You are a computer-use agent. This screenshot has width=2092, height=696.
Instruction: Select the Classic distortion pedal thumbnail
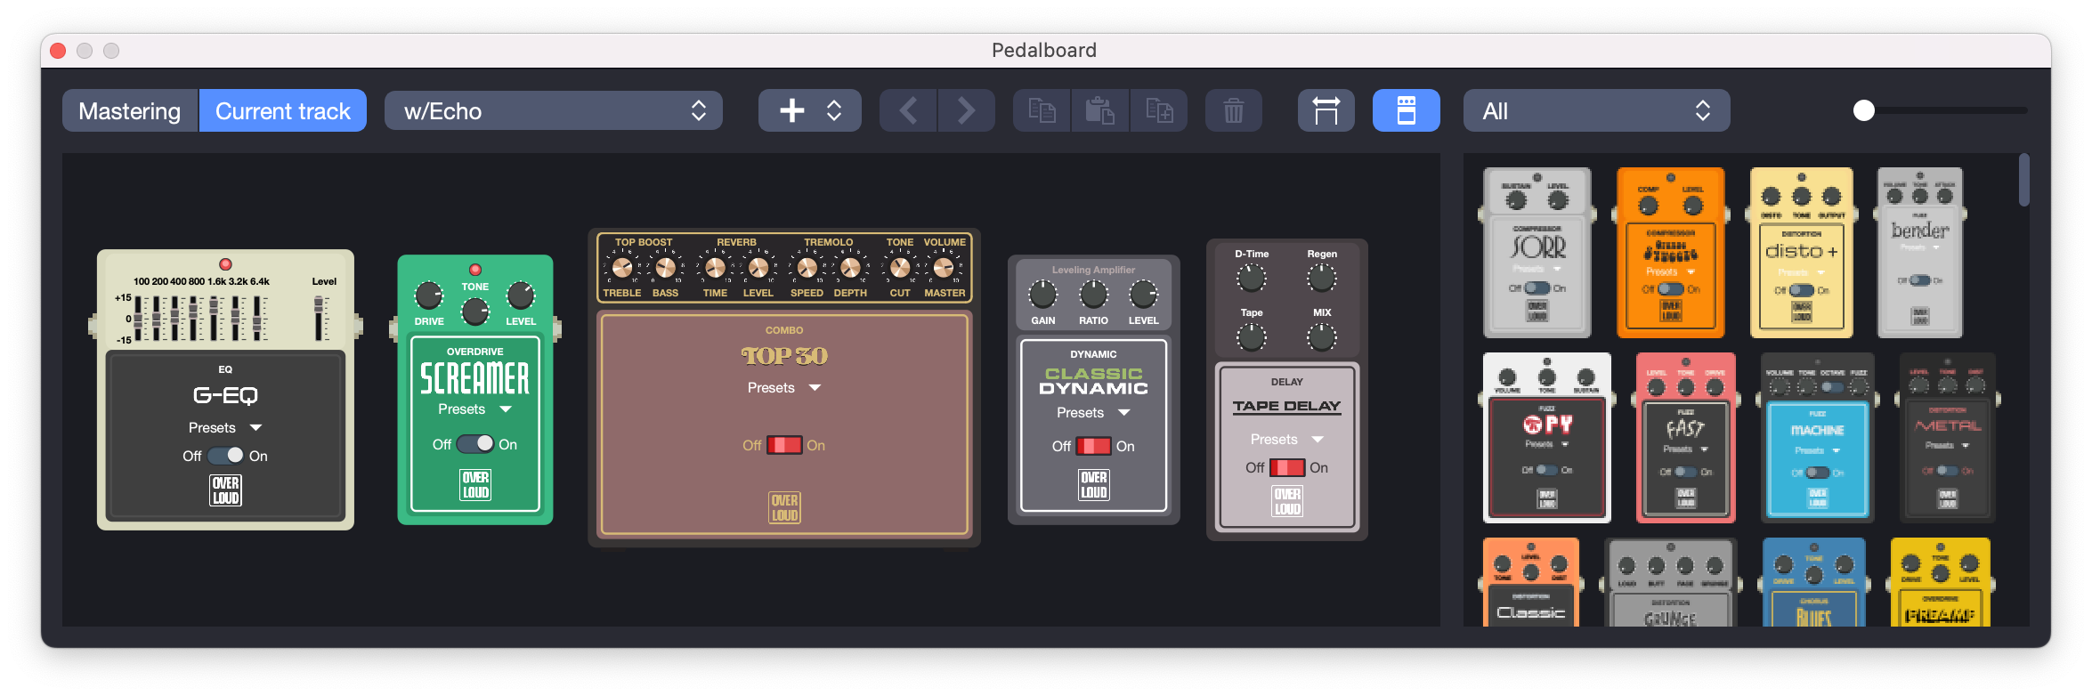point(1531,582)
